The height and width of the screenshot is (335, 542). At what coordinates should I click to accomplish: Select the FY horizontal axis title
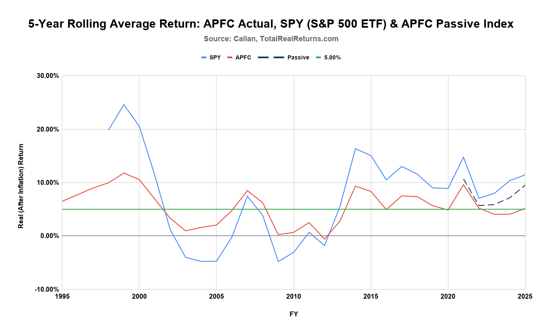click(x=294, y=314)
